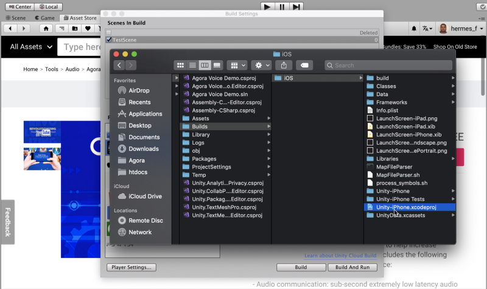Click the Feedback side tab
Screen dimensions: 487x289
(8, 222)
